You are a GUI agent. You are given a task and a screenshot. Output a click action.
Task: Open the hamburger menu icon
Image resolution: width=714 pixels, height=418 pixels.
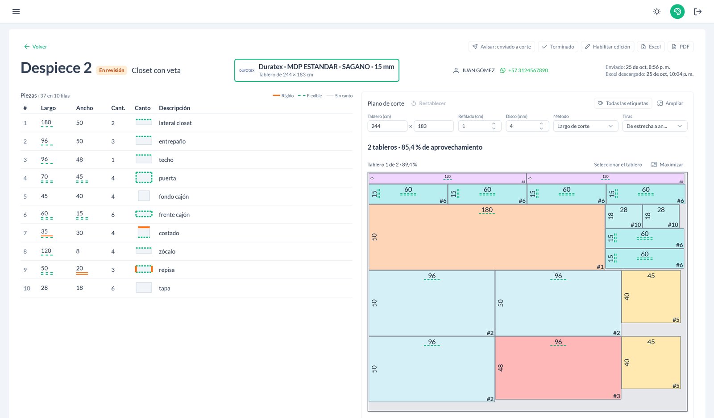click(x=16, y=12)
